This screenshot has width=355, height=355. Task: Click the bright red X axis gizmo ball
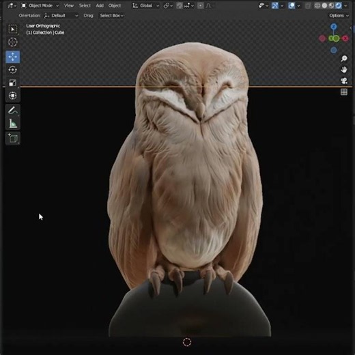point(345,38)
